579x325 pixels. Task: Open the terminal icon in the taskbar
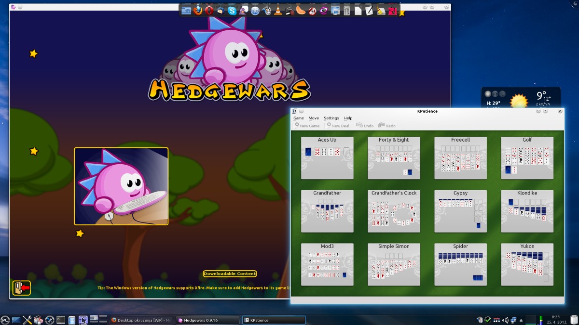click(61, 320)
